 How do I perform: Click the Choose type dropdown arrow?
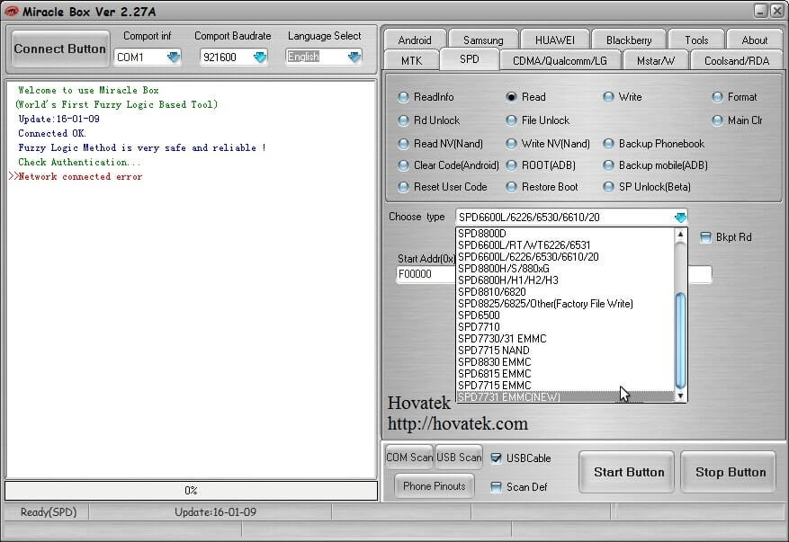coord(679,217)
